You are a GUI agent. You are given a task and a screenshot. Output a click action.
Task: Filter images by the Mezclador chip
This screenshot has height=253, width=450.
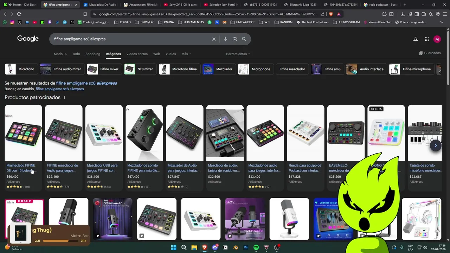pyautogui.click(x=219, y=69)
